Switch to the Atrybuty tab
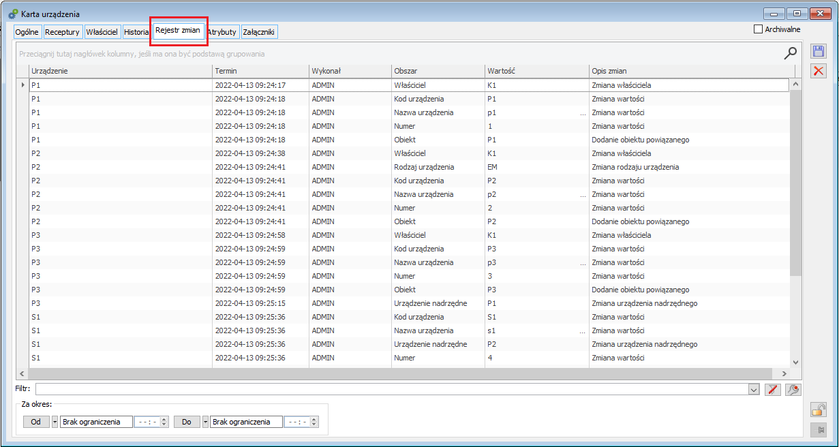The height and width of the screenshot is (447, 839). coord(222,32)
